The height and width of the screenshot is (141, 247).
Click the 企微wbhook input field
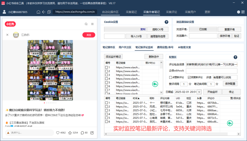click(211, 71)
